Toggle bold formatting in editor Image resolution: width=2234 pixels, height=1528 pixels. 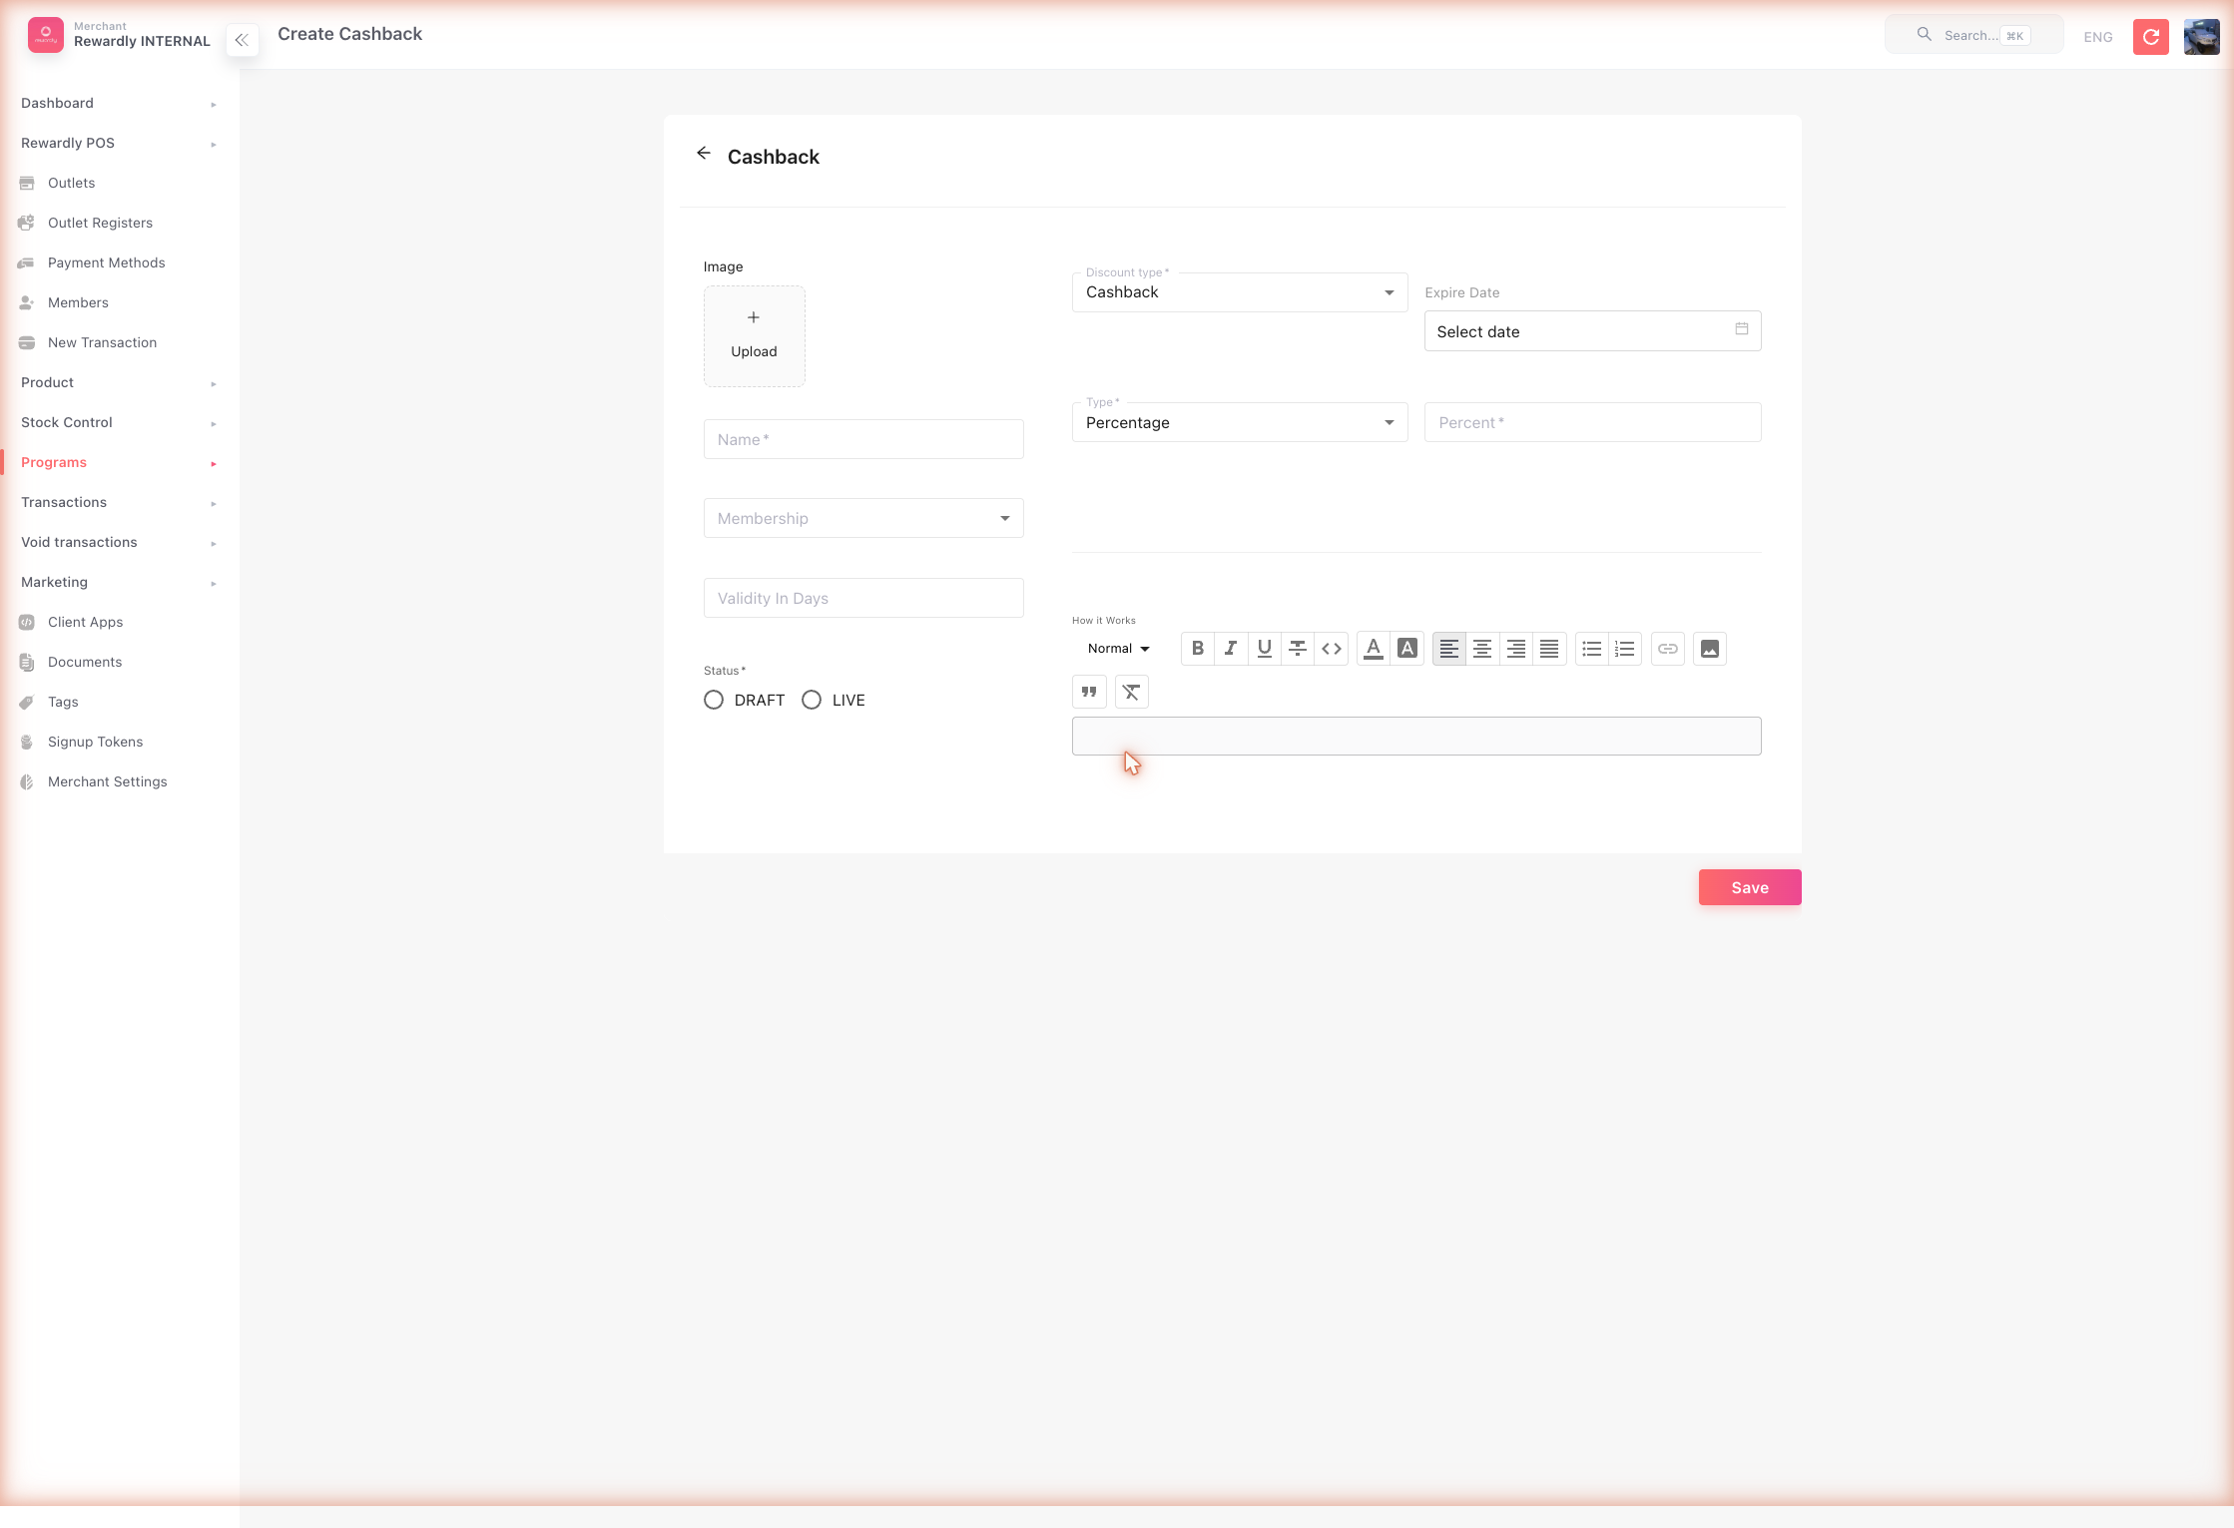click(1198, 649)
